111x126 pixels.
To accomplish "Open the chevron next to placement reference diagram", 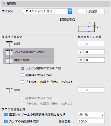I will coord(97,27).
